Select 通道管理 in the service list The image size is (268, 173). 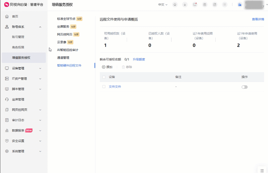[63, 58]
